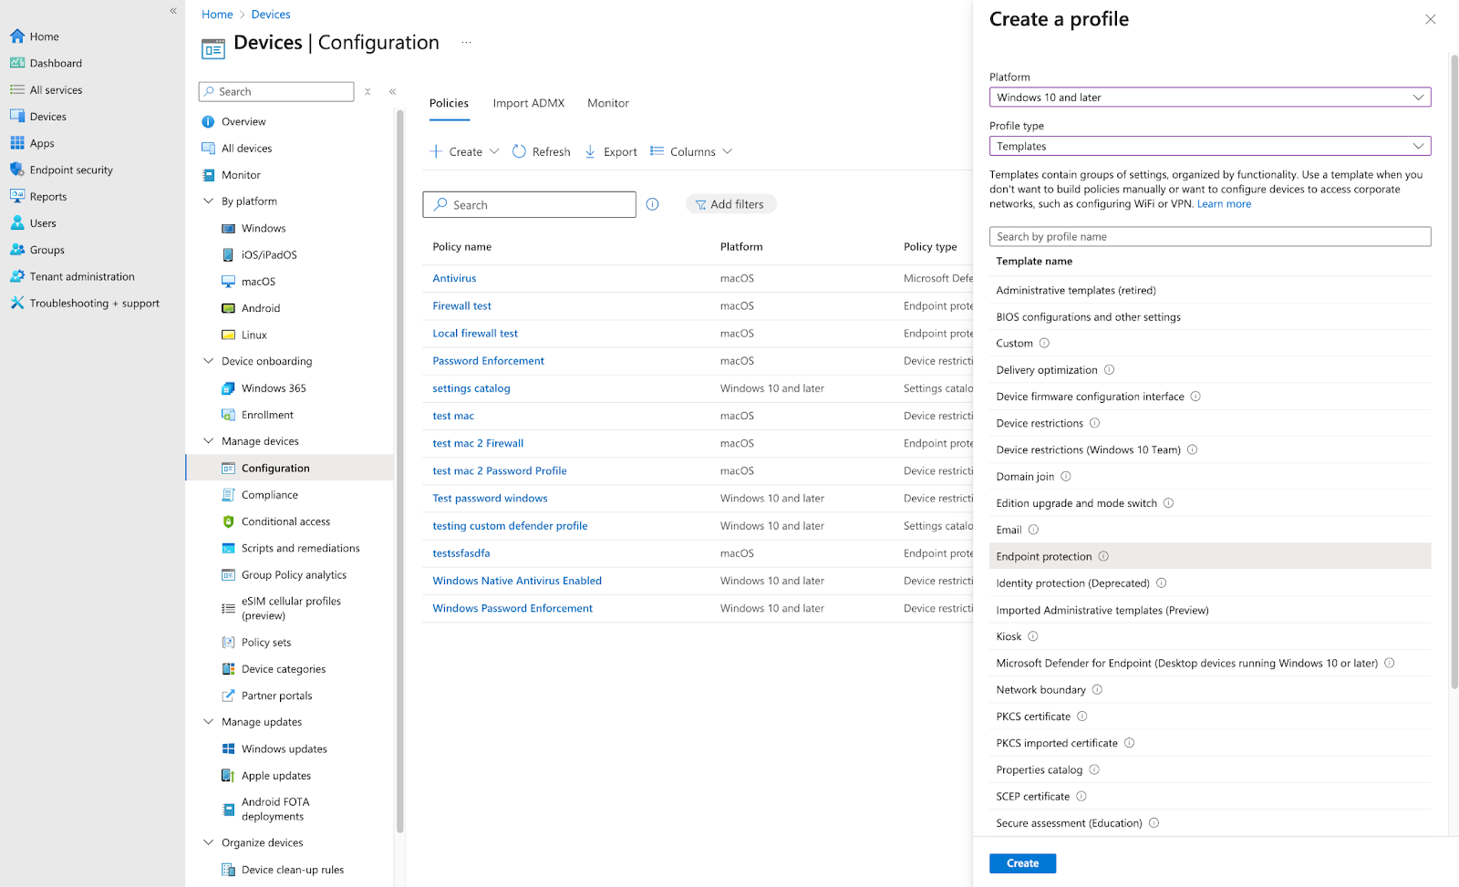Clear the Devices menu search with the X
1459x887 pixels.
click(x=367, y=91)
